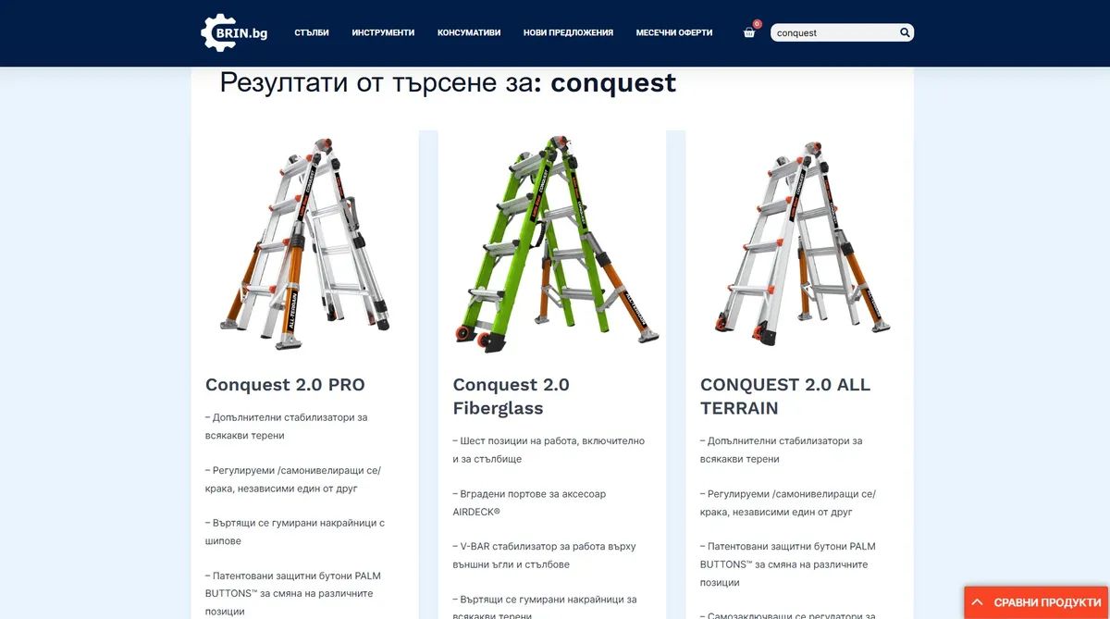Open МЕСЕЧНИ ОФЕРТИ page
1110x619 pixels.
tap(674, 32)
